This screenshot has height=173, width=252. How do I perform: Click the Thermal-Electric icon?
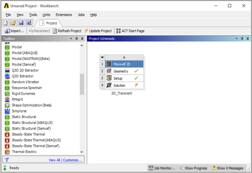click(x=7, y=152)
